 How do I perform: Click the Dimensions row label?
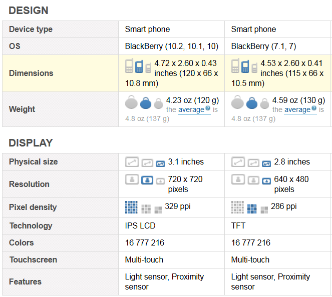[x=31, y=73]
